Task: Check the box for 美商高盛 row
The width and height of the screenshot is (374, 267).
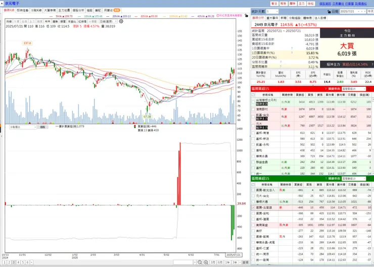Action: [253, 225]
